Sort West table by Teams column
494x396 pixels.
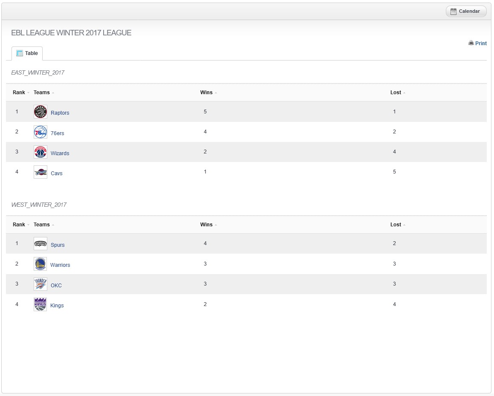tap(42, 225)
